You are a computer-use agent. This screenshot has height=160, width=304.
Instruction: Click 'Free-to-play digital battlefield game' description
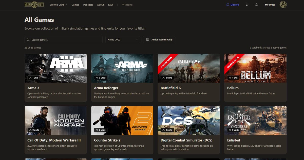187,147
